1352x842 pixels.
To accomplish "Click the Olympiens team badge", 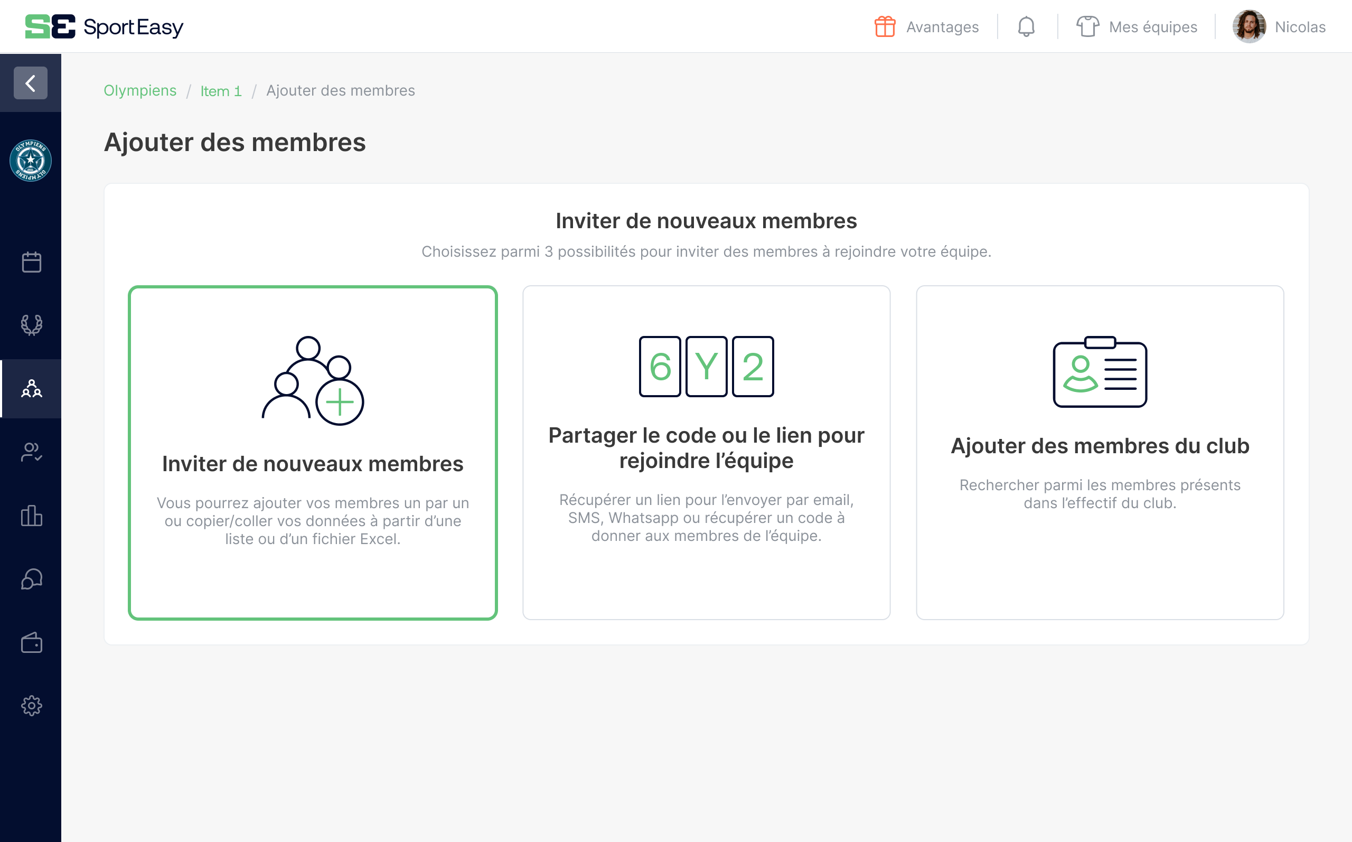I will 31,162.
